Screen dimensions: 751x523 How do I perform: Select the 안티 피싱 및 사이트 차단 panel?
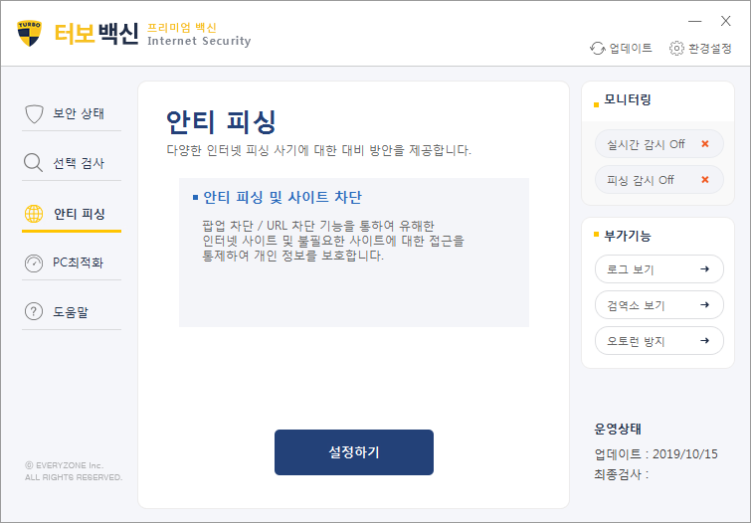(x=353, y=253)
